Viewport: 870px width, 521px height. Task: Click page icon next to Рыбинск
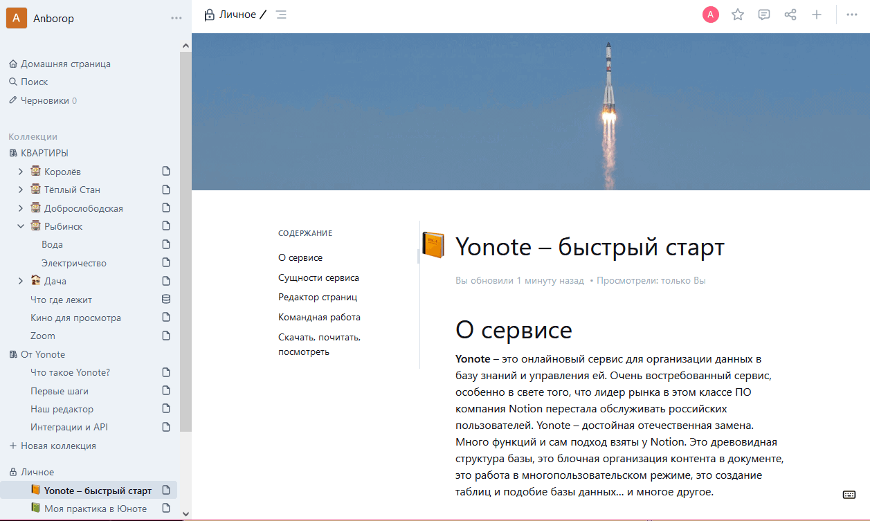(x=166, y=226)
